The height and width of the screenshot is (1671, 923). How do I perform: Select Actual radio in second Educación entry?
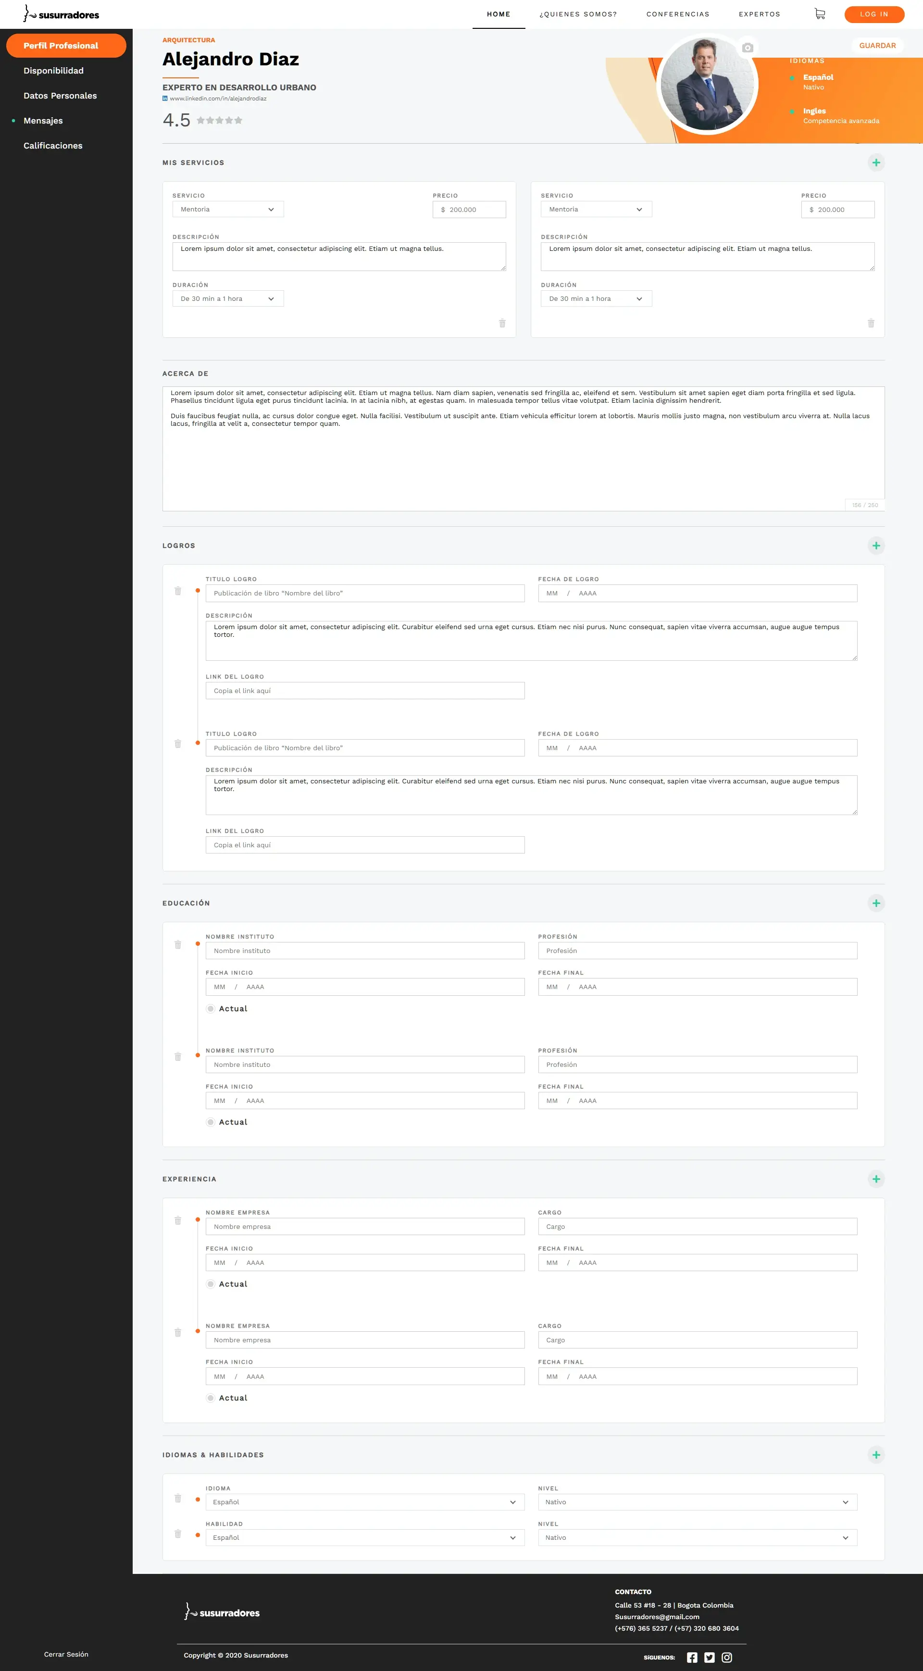pyautogui.click(x=210, y=1122)
